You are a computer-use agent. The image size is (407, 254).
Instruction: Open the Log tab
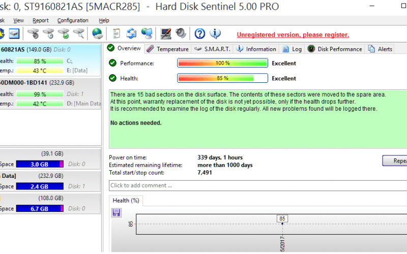[x=292, y=49]
